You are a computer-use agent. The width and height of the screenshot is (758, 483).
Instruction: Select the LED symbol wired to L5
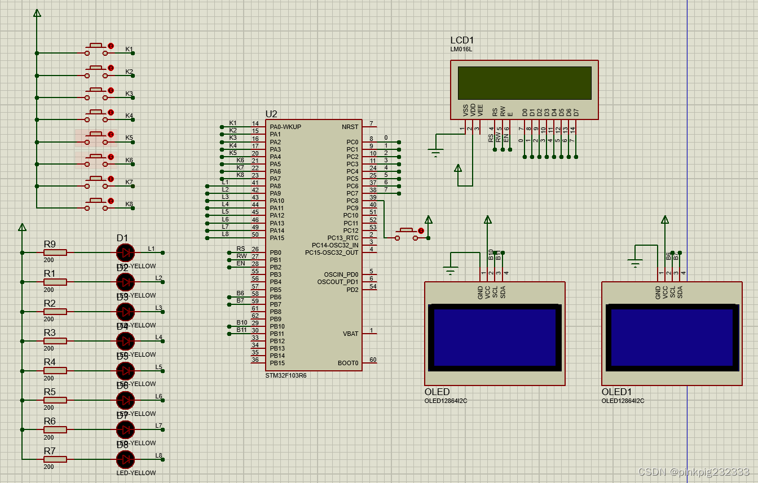(125, 370)
